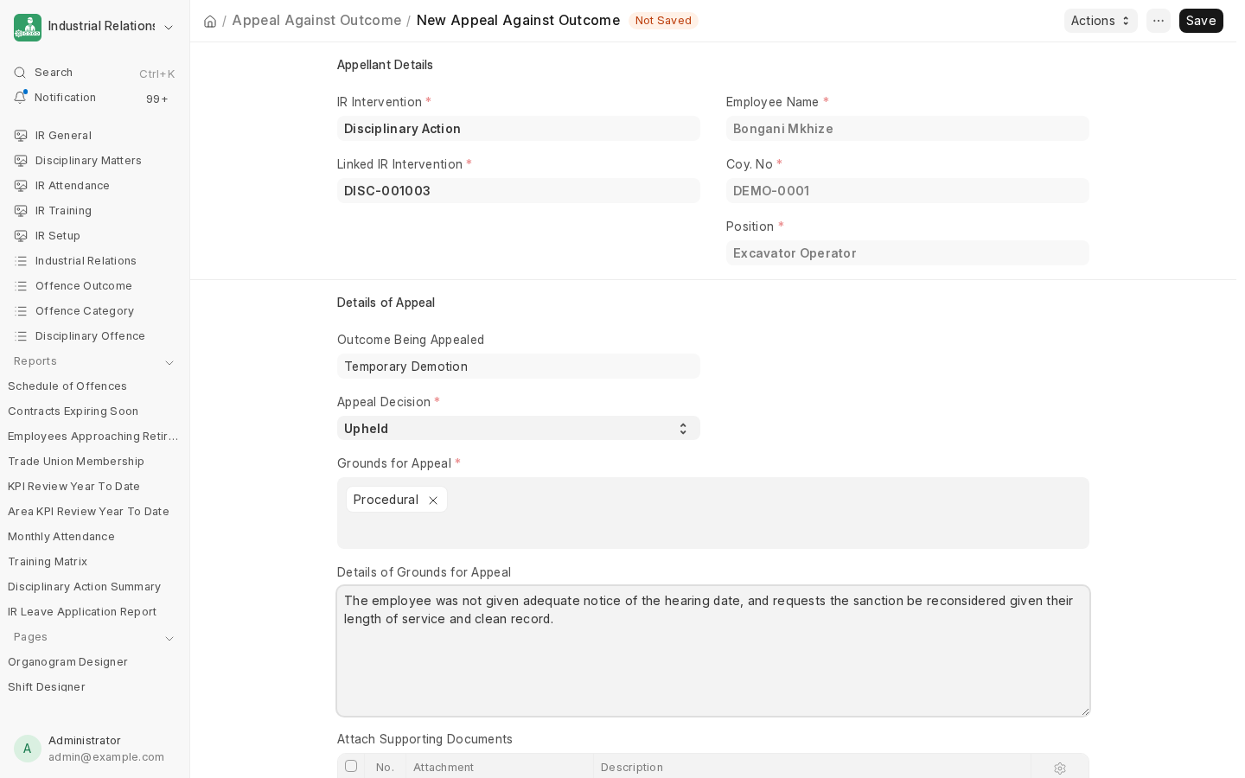This screenshot has height=778, width=1245.
Task: Click the Offence Outcome list icon
Action: (21, 286)
